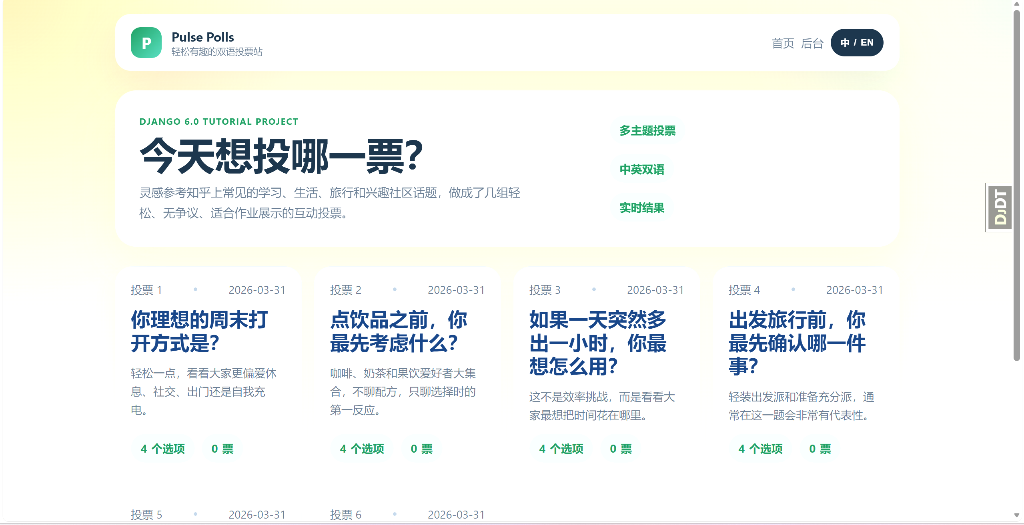Open poll 出发旅行前,你最先确认哪一件事?
1024x525 pixels.
pyautogui.click(x=797, y=343)
